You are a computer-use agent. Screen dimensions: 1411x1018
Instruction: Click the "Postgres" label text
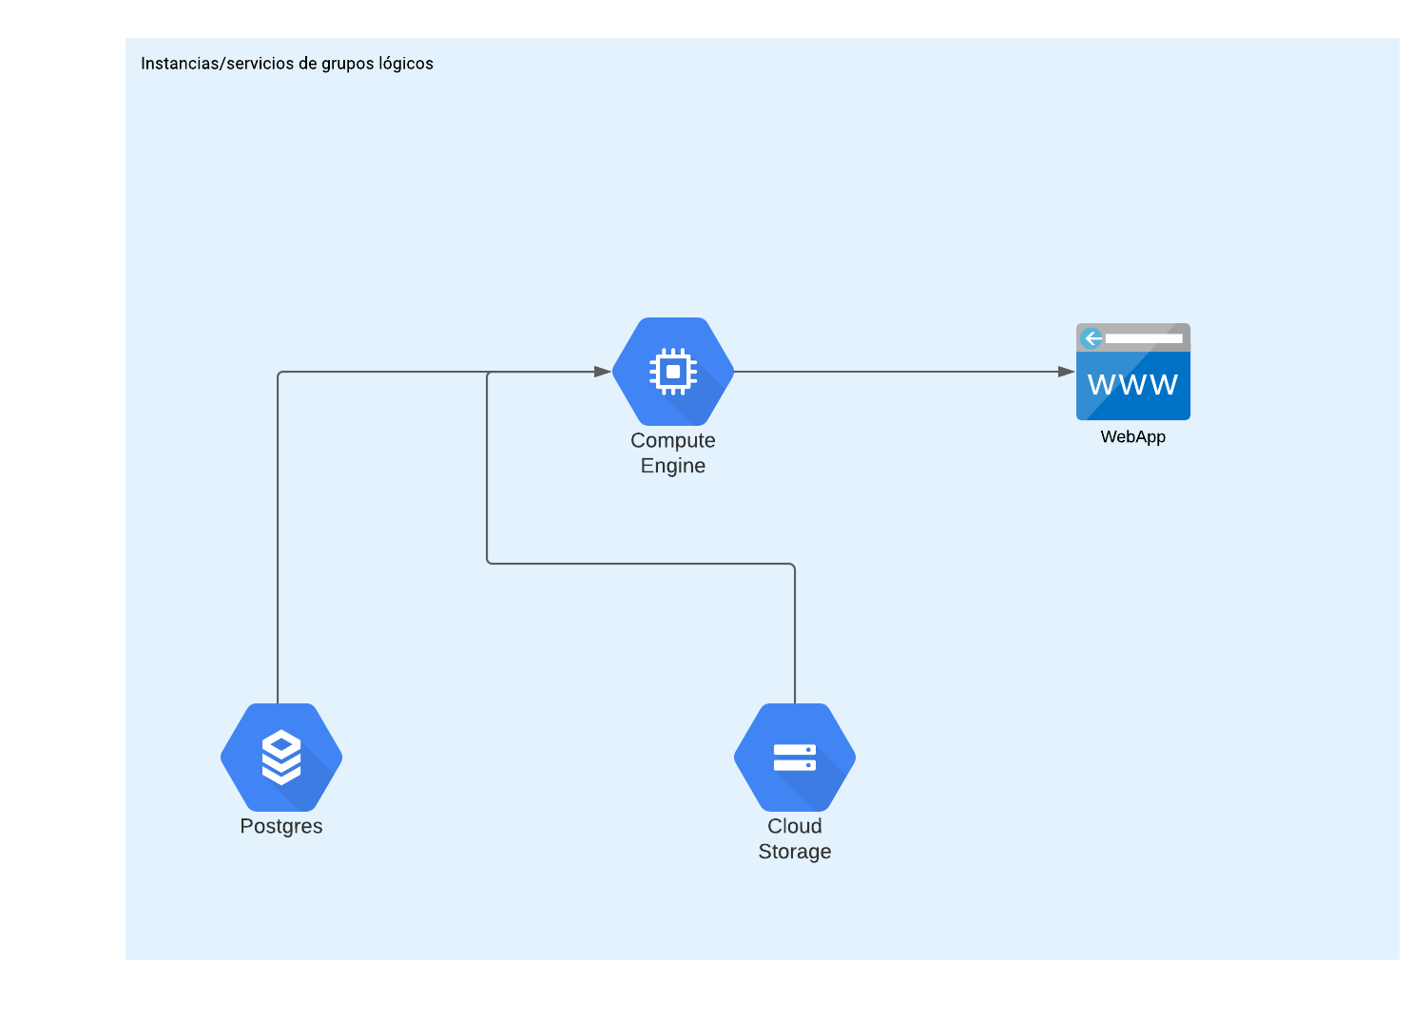(x=281, y=826)
